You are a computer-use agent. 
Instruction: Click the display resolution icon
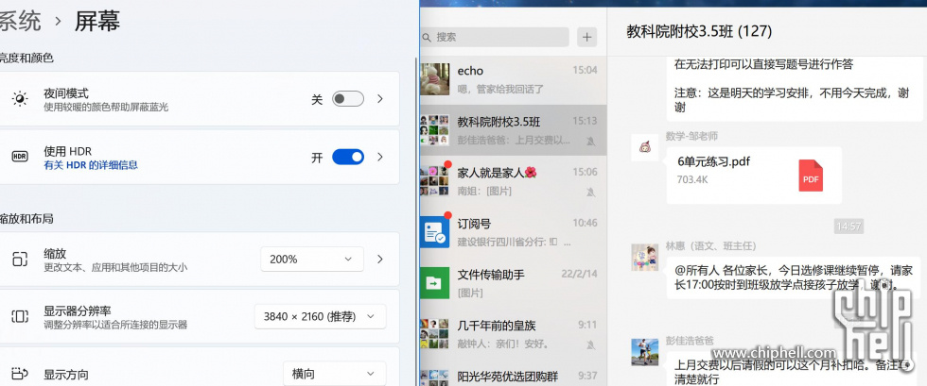[x=20, y=316]
